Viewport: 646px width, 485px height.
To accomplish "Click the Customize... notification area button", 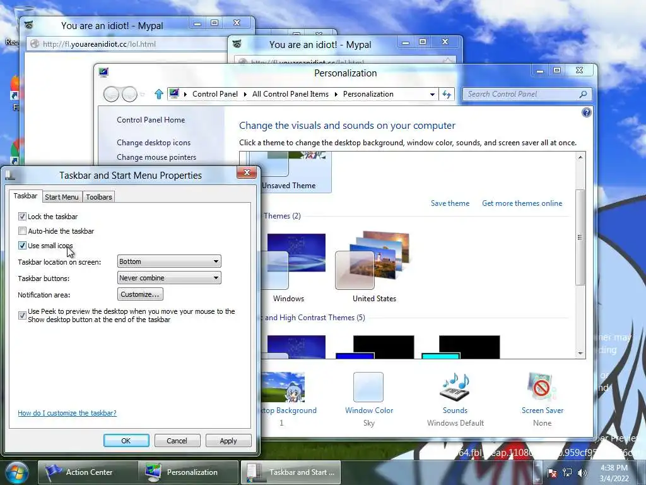I will point(140,294).
